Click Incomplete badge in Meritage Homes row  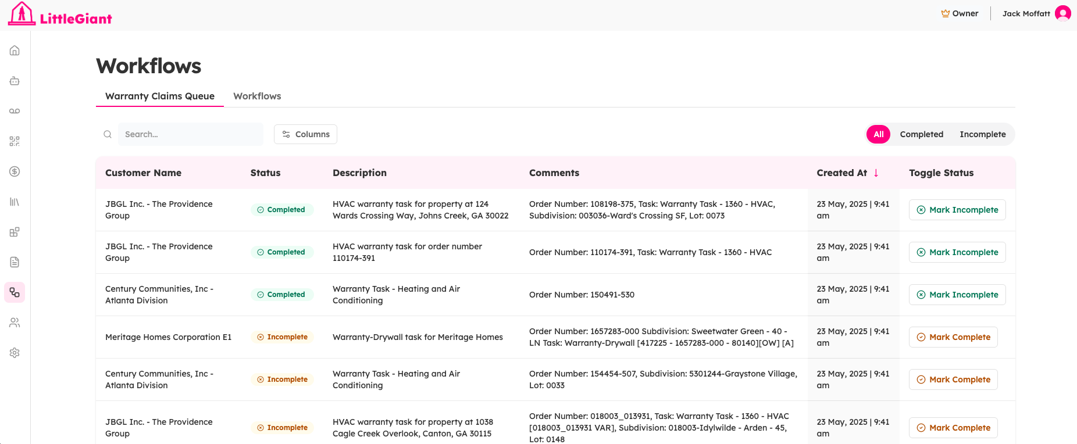pos(282,337)
